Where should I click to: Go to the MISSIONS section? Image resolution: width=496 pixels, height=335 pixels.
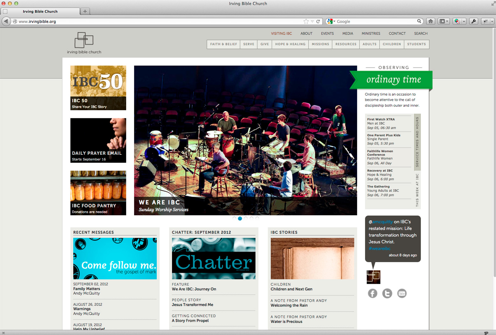coord(320,44)
